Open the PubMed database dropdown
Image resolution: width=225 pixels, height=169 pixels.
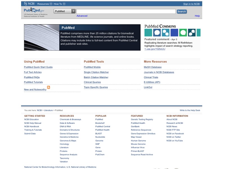(x=65, y=11)
